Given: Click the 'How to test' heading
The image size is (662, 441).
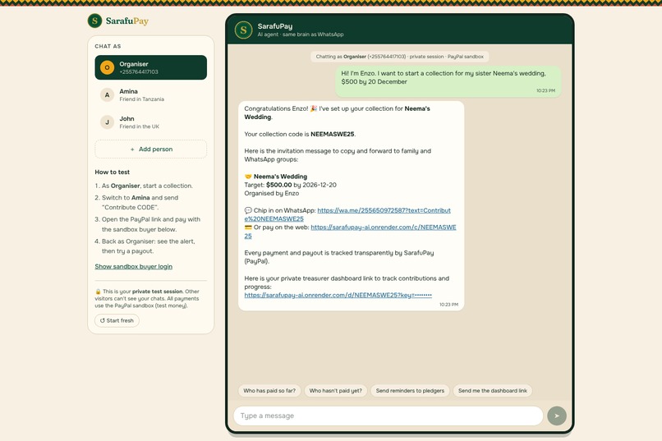Looking at the screenshot, I should click(113, 172).
